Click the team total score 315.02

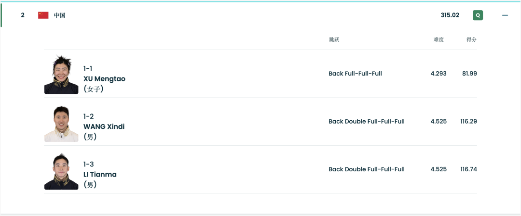(450, 15)
